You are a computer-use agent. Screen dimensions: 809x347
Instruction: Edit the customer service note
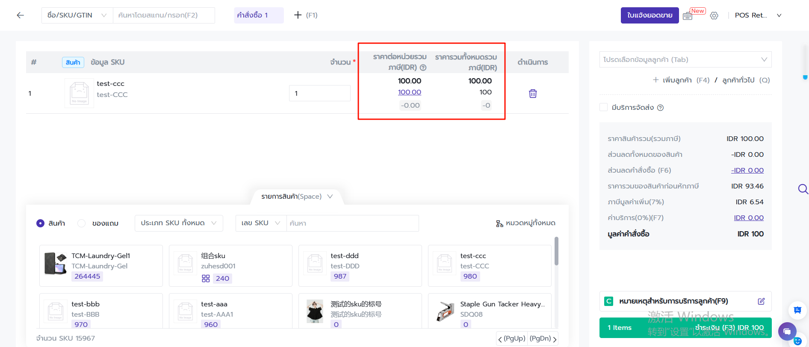(761, 301)
